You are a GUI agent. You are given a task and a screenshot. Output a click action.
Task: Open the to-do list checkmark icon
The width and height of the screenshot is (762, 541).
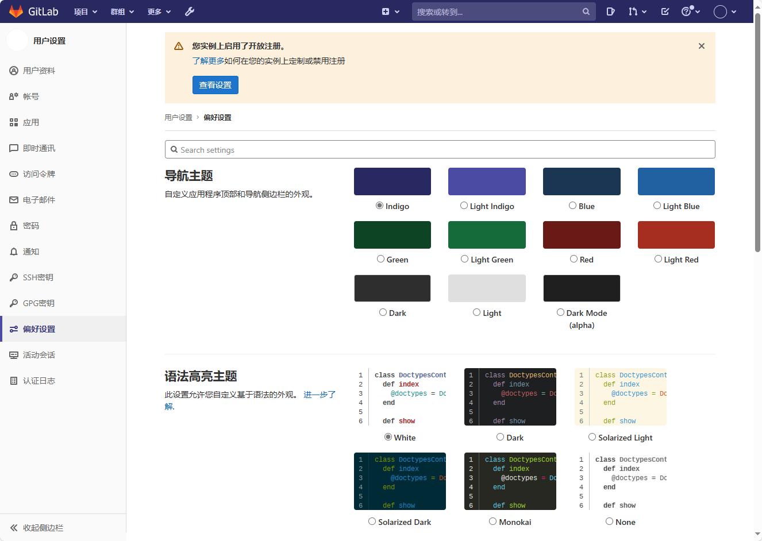click(665, 11)
